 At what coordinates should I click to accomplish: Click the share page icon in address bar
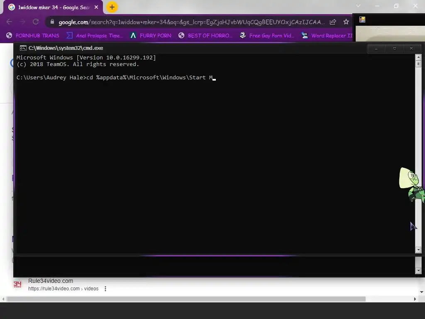pos(333,22)
